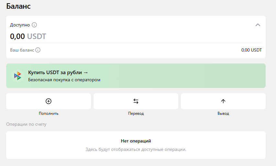Click the Пополнить label
Image resolution: width=276 pixels, height=166 pixels.
tap(49, 113)
